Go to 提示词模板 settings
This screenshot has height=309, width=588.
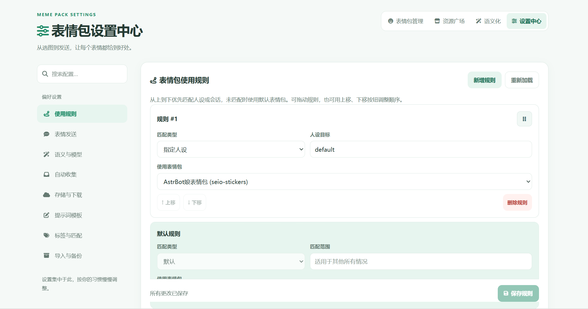click(x=82, y=215)
